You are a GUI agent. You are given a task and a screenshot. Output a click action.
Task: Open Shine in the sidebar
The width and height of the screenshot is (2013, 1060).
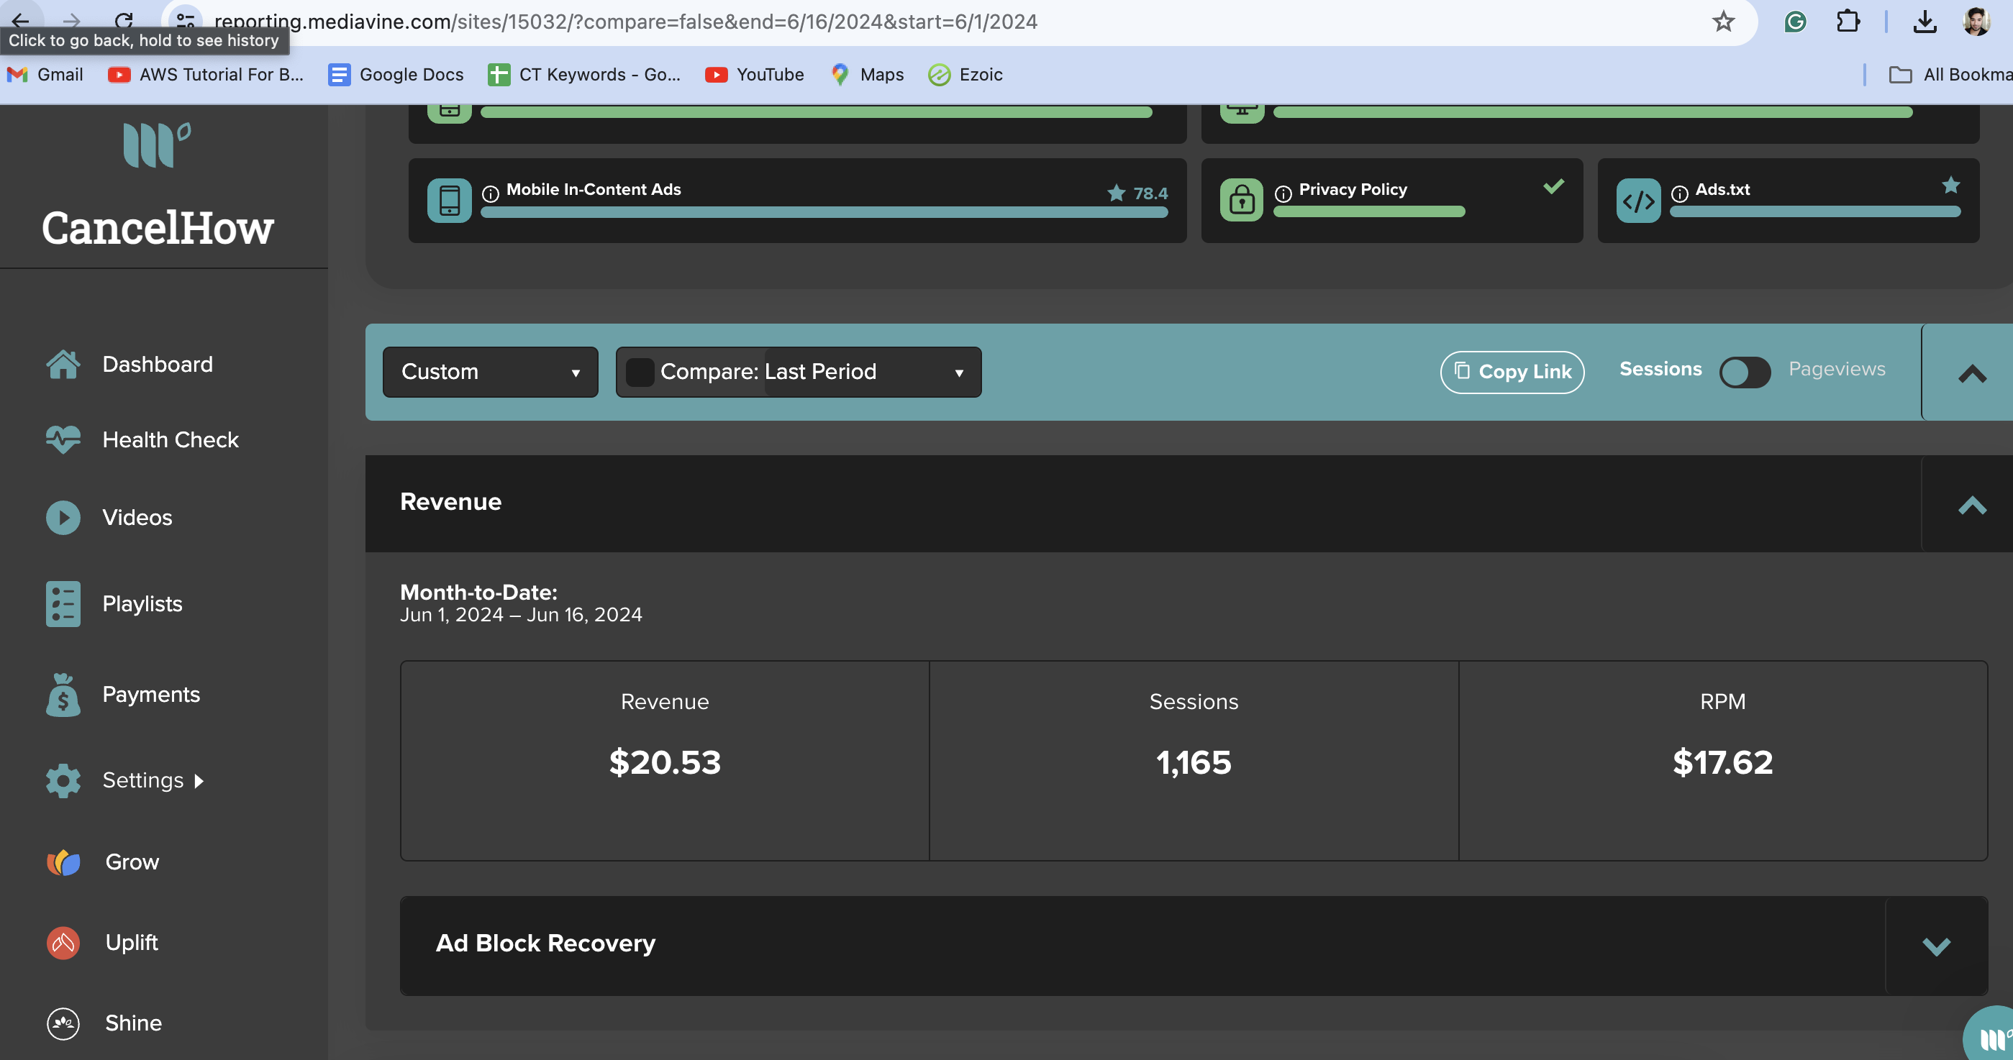(x=134, y=1023)
